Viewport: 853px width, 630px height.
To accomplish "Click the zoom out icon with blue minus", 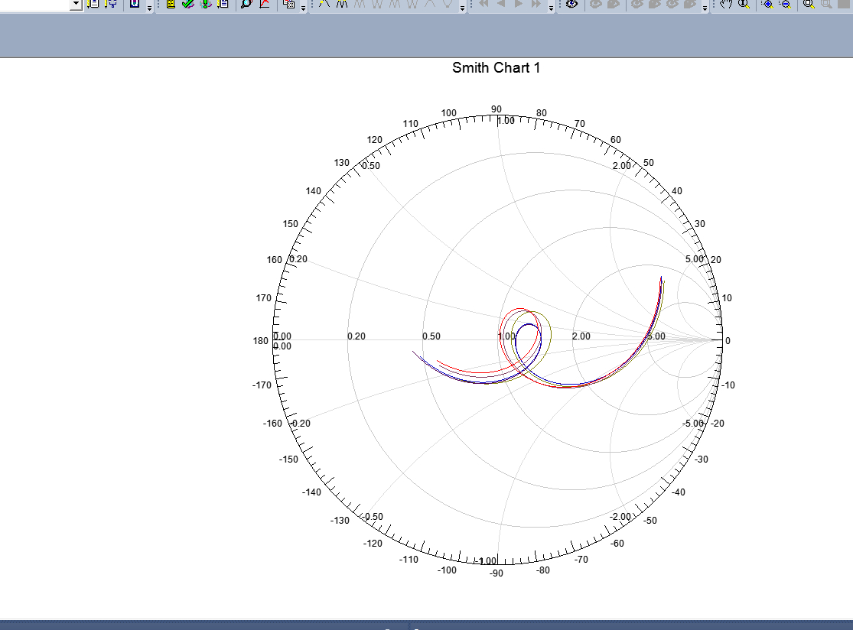I will tap(785, 3).
